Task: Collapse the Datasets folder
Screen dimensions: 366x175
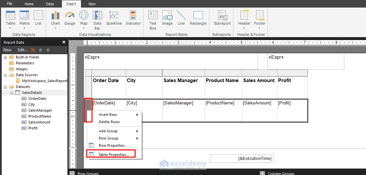Action: coord(5,87)
